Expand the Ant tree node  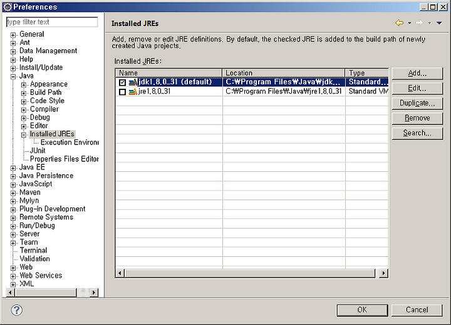coord(13,43)
